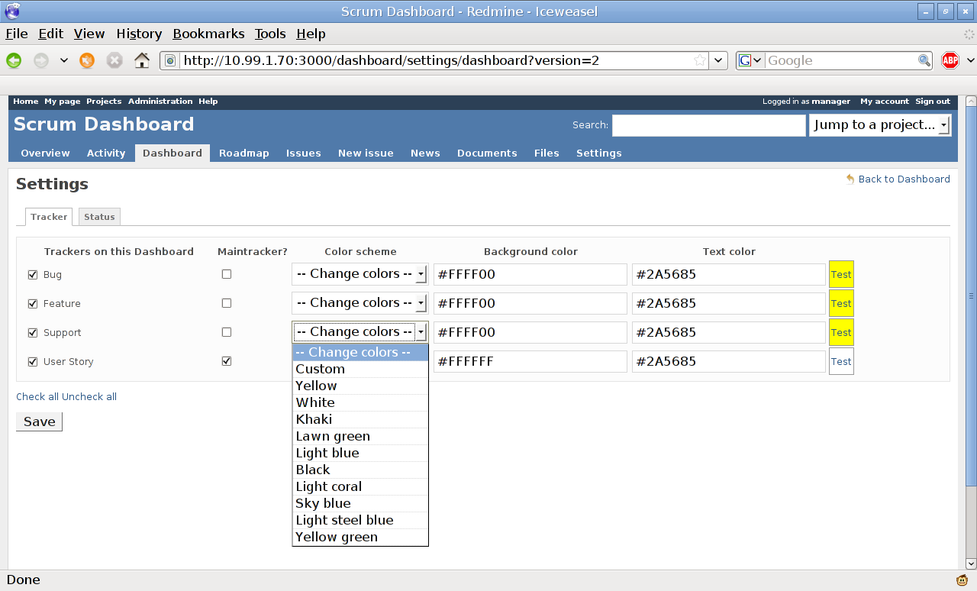Image resolution: width=977 pixels, height=591 pixels.
Task: Open the Bug color scheme dropdown
Action: click(x=360, y=274)
